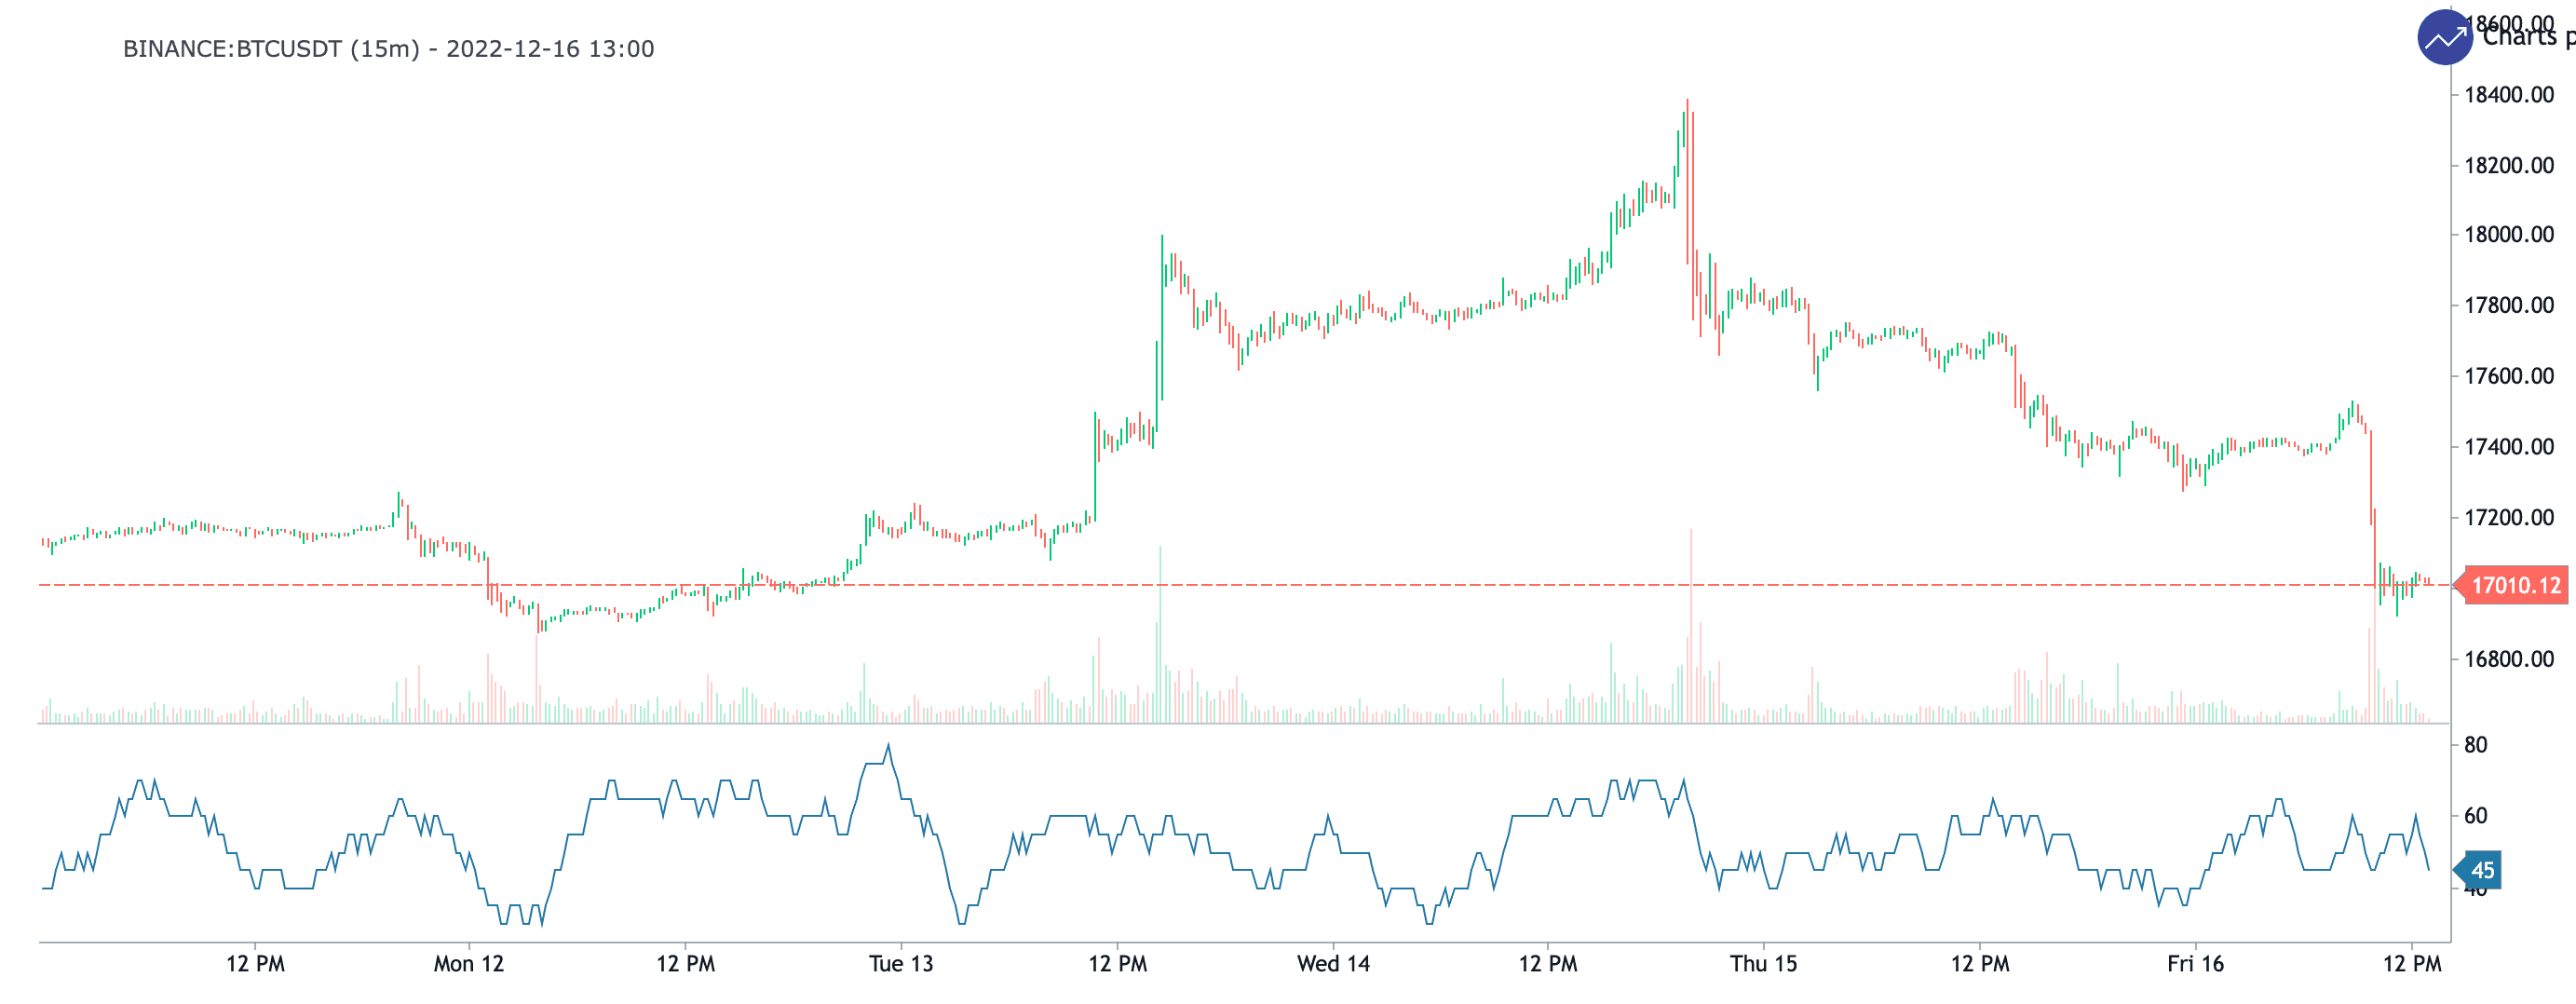Click the BINANCE:BTCUSDT chart title
Viewport: 2576px width, 1004px height.
click(388, 49)
